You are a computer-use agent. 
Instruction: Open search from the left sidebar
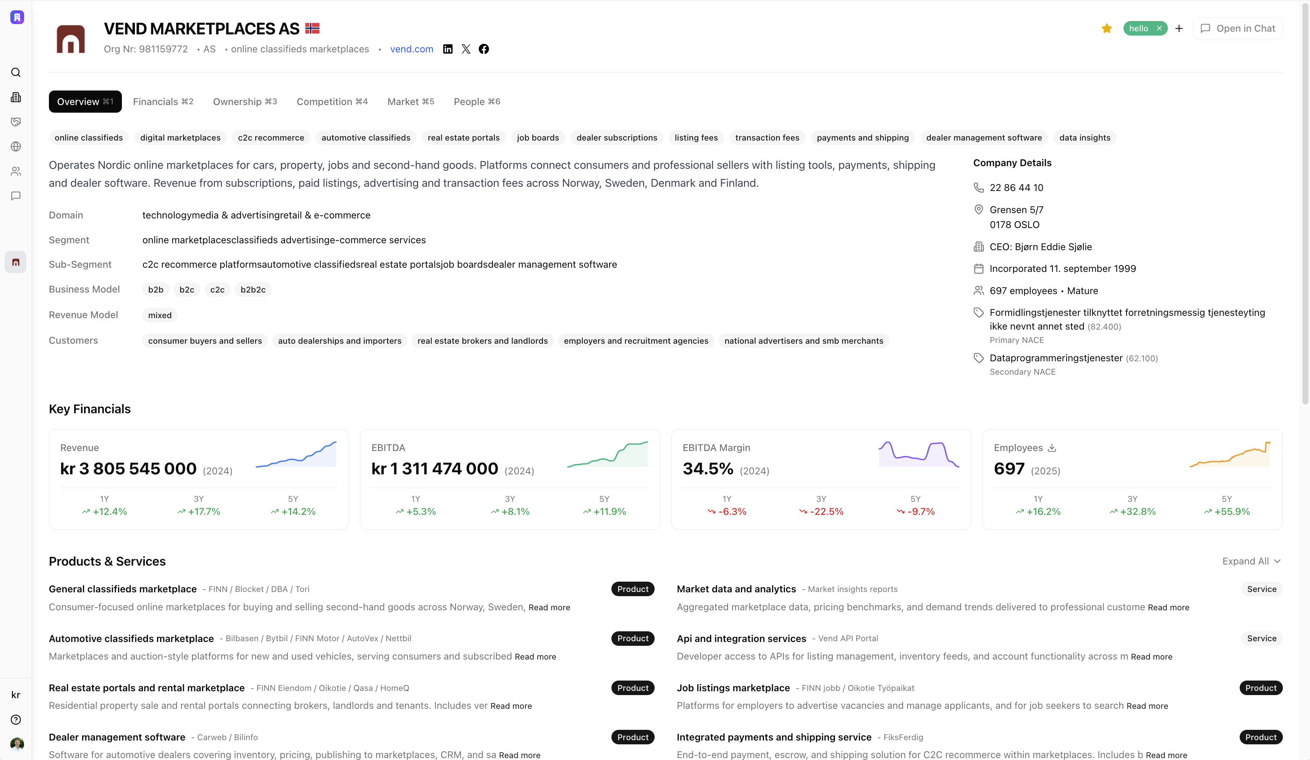coord(16,72)
